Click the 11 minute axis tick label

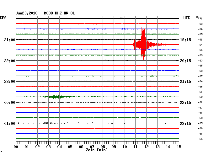135,147
